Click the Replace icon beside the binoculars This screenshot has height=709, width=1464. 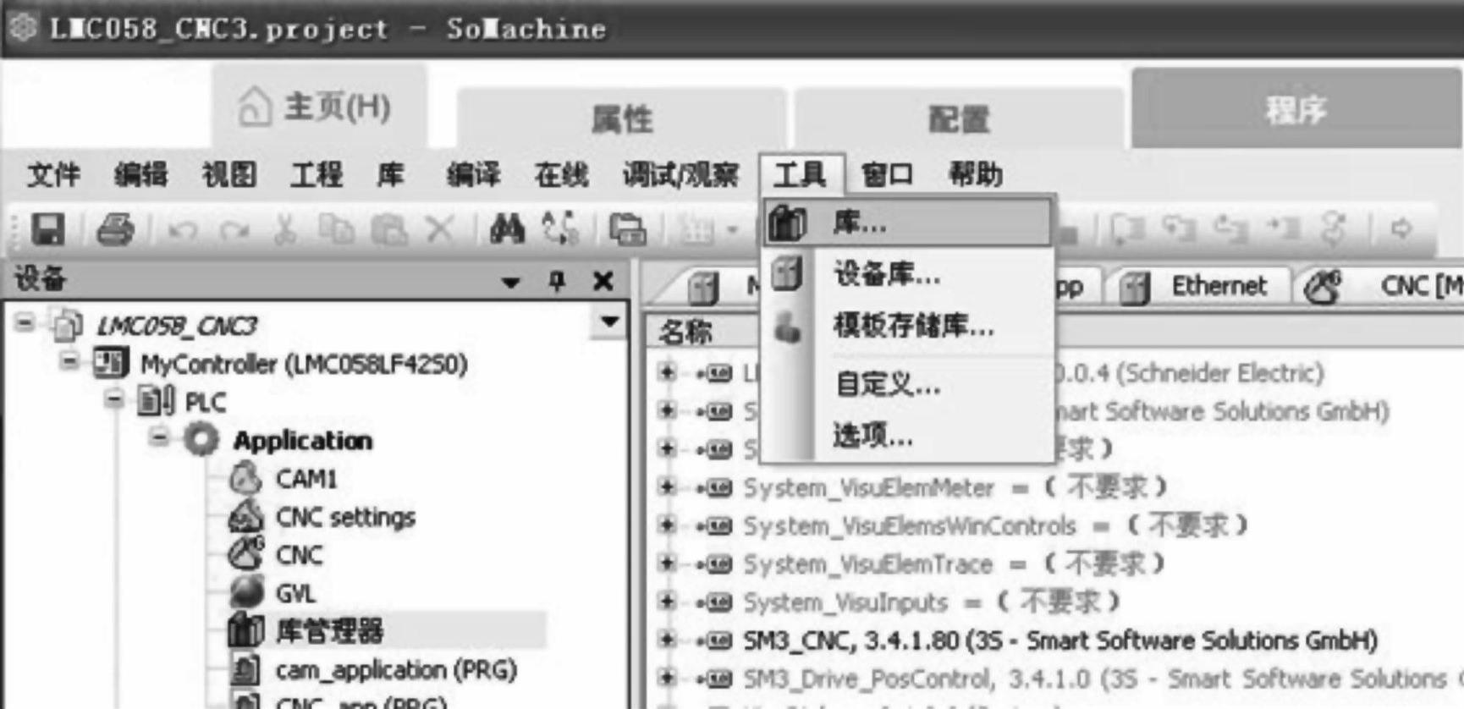[x=560, y=229]
